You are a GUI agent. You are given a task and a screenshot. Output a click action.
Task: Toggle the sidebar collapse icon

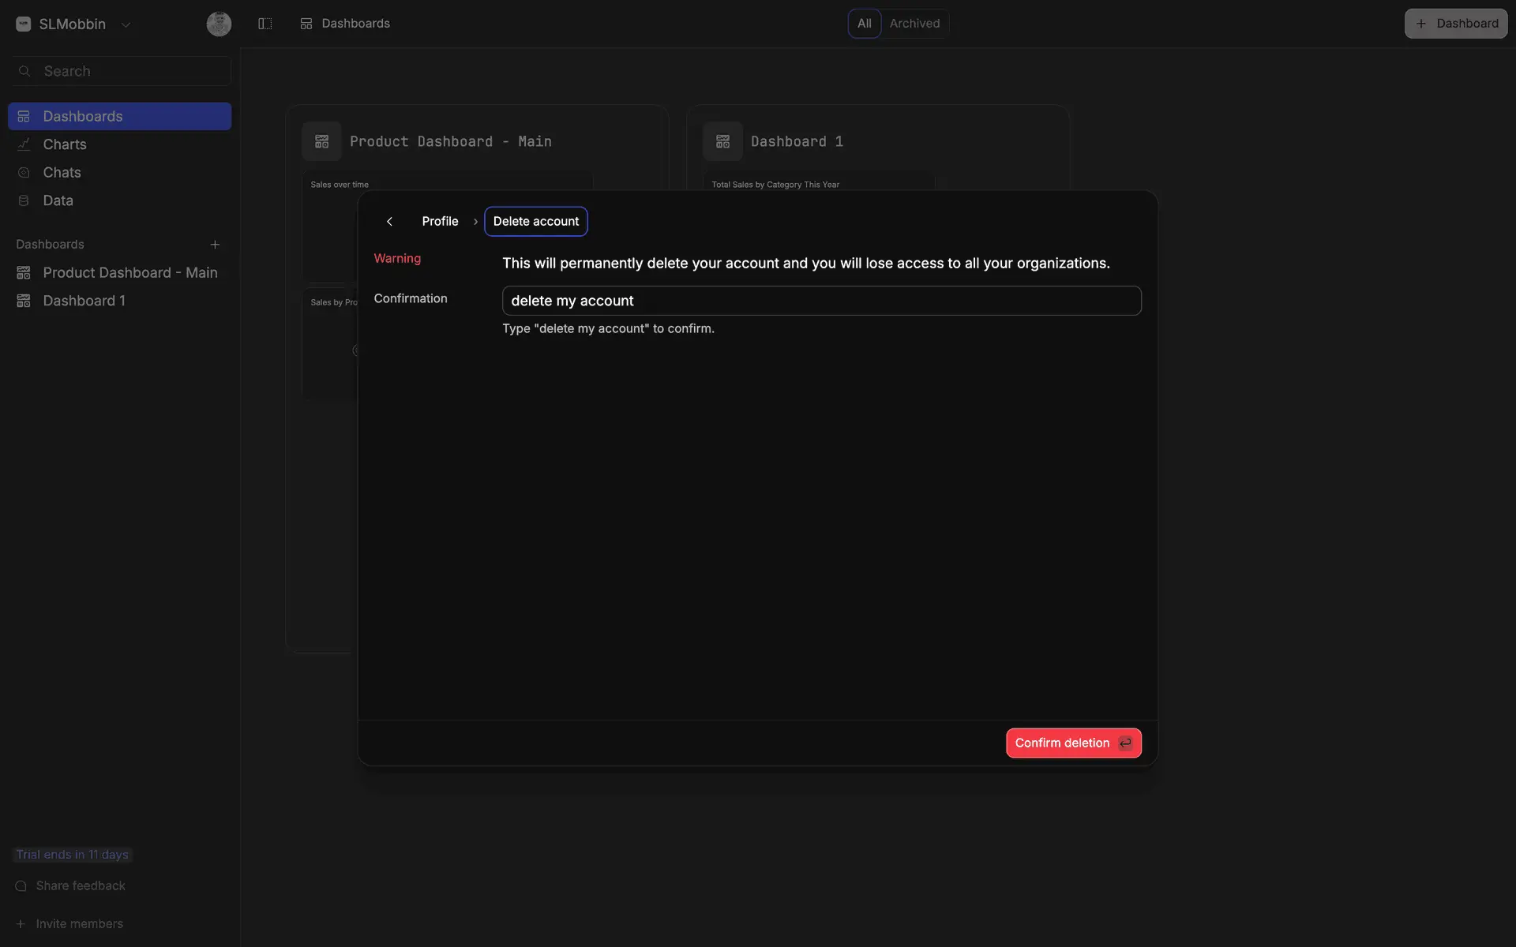click(265, 24)
